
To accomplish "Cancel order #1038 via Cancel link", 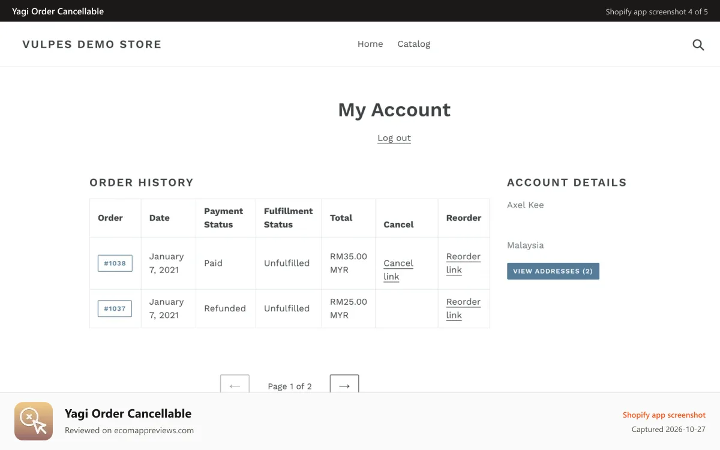I will point(398,270).
